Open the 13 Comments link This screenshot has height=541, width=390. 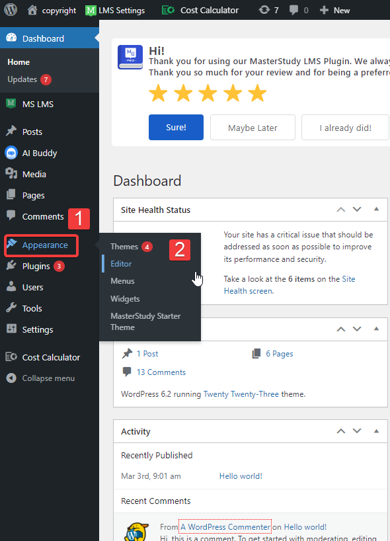coord(161,372)
